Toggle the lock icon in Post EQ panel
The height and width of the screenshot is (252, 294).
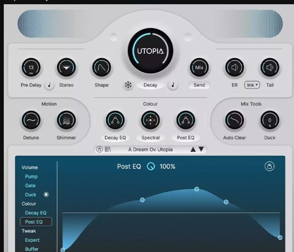[x=269, y=166]
